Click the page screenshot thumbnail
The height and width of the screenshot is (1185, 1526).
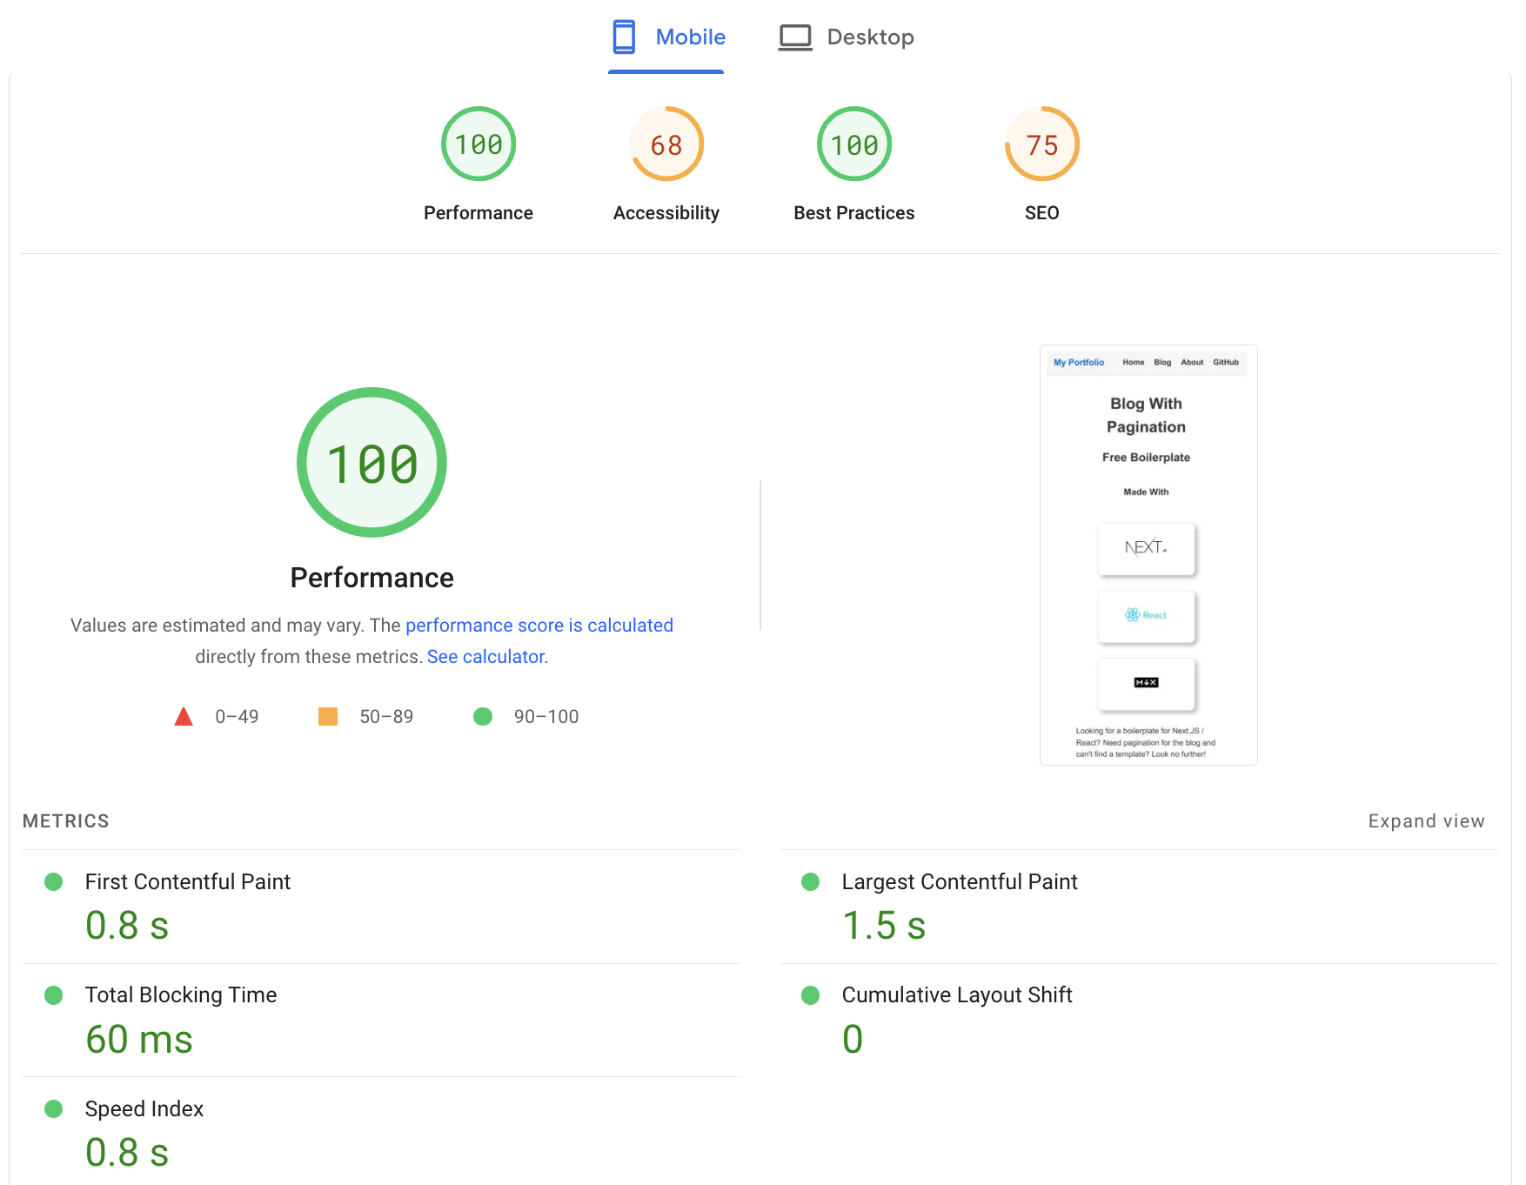[x=1148, y=555]
